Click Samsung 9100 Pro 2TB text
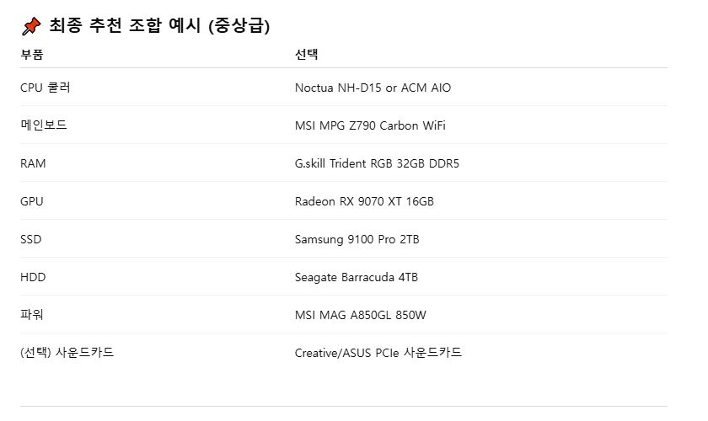 point(357,239)
